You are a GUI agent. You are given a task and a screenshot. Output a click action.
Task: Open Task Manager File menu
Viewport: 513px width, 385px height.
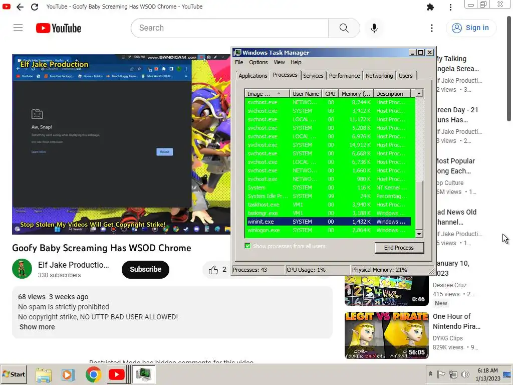pos(239,62)
